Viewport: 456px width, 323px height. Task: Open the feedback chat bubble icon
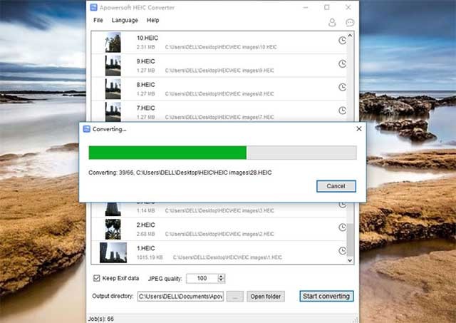[350, 22]
